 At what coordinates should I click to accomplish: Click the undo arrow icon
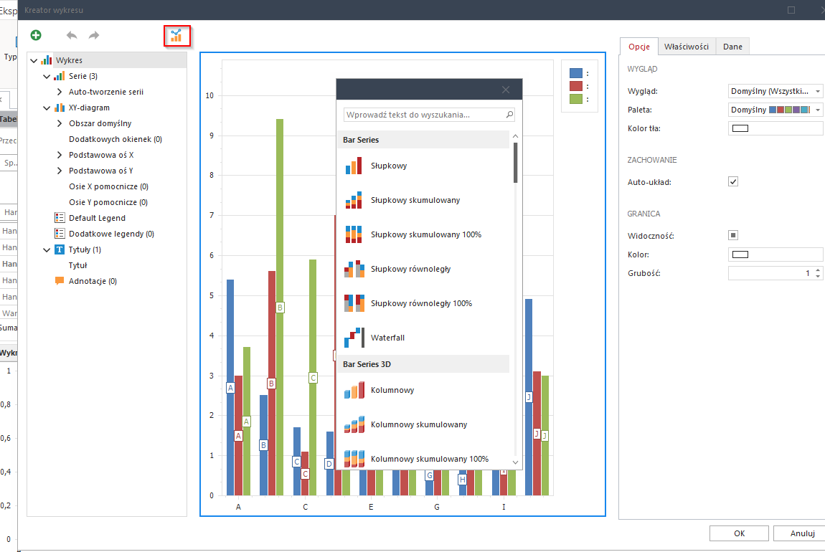pyautogui.click(x=72, y=35)
